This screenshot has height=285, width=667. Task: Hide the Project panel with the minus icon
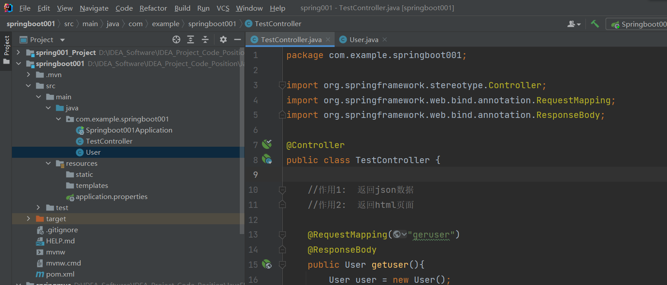pyautogui.click(x=238, y=39)
